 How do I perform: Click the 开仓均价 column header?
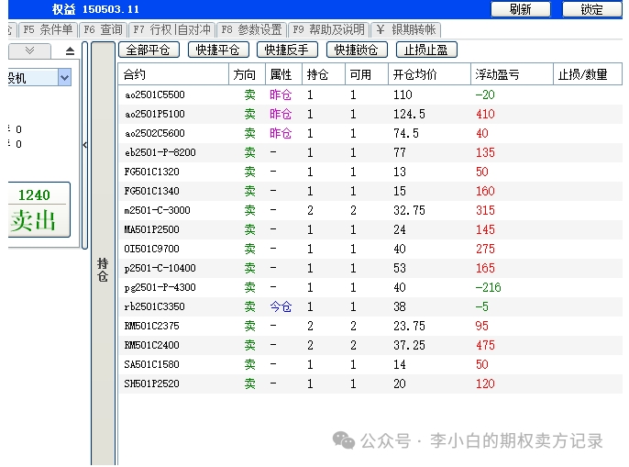tap(429, 74)
